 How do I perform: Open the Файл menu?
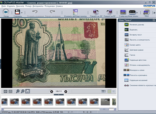coord(4,6)
